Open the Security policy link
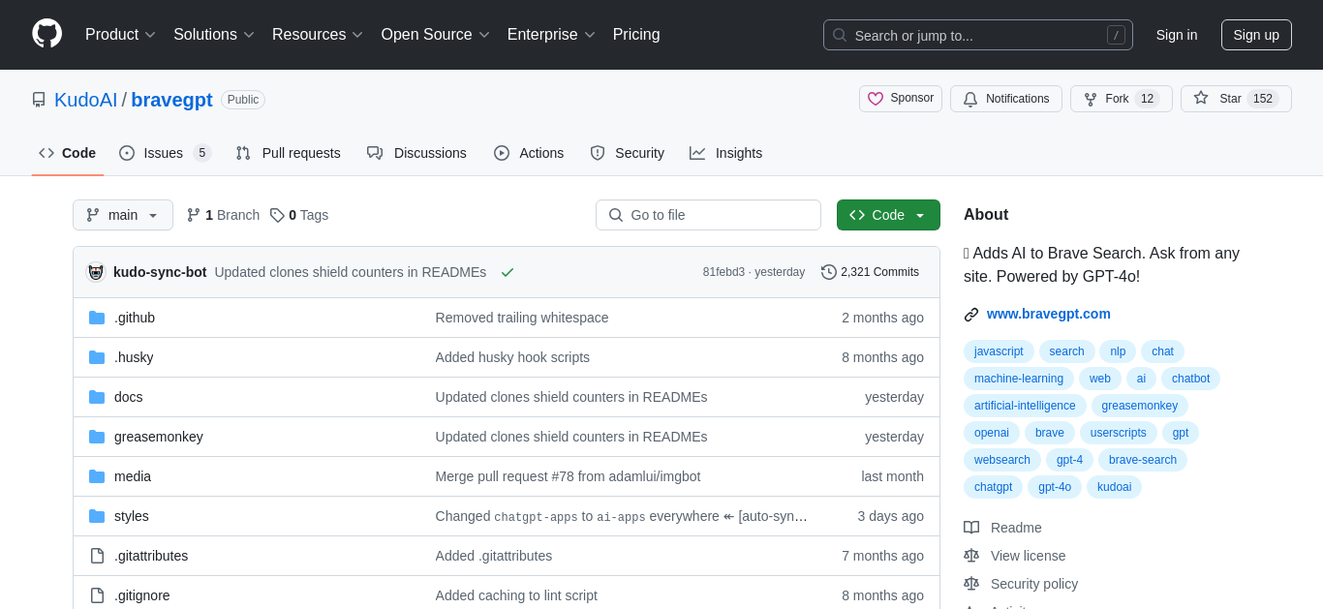 (x=1021, y=584)
